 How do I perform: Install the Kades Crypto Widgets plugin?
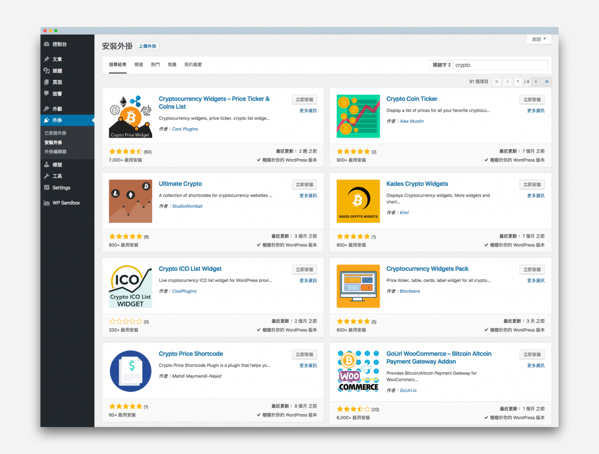coord(532,184)
